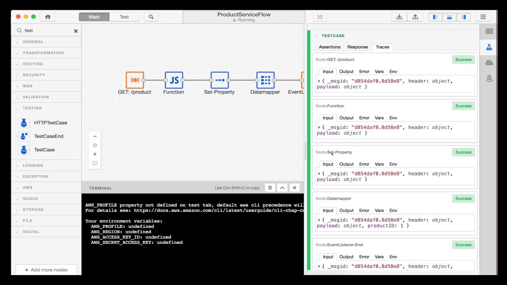Open Error tab in Function node
This screenshot has width=507, height=285.
tap(364, 118)
